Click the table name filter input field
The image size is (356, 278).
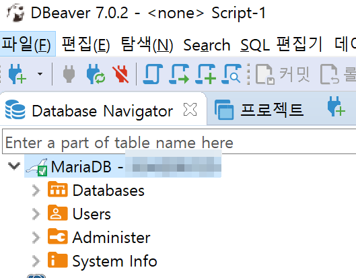(179, 141)
